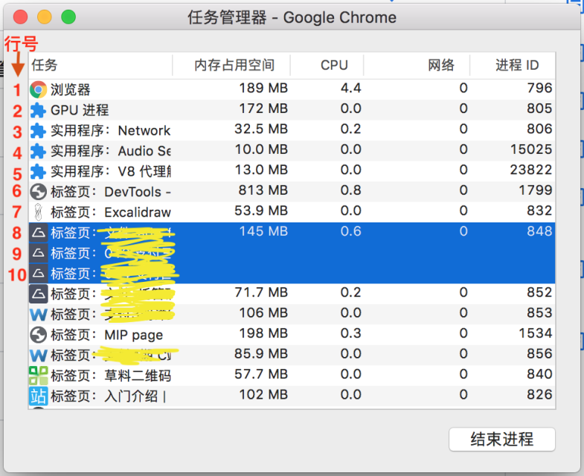Click the 结束进程 button
The height and width of the screenshot is (476, 584).
pos(502,440)
